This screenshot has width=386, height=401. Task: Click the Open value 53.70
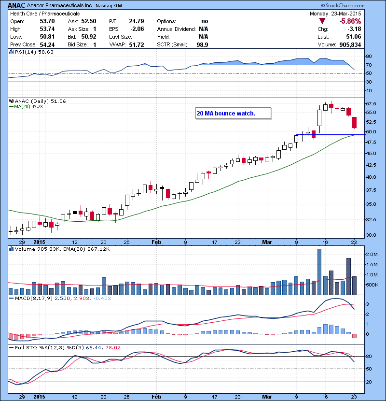pyautogui.click(x=47, y=21)
